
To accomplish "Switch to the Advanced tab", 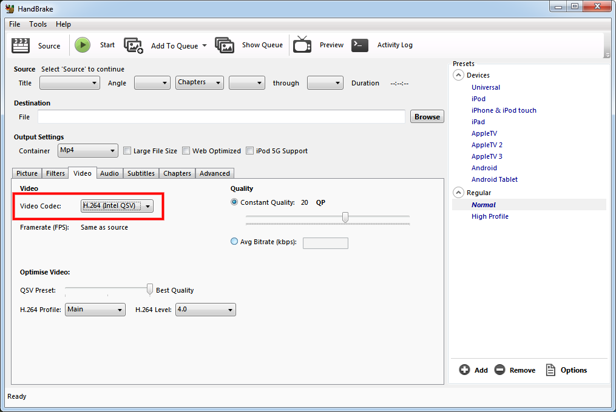I will click(214, 173).
